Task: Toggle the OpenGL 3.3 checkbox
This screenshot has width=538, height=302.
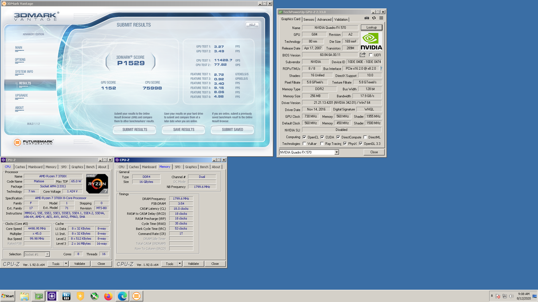Action: (361, 144)
